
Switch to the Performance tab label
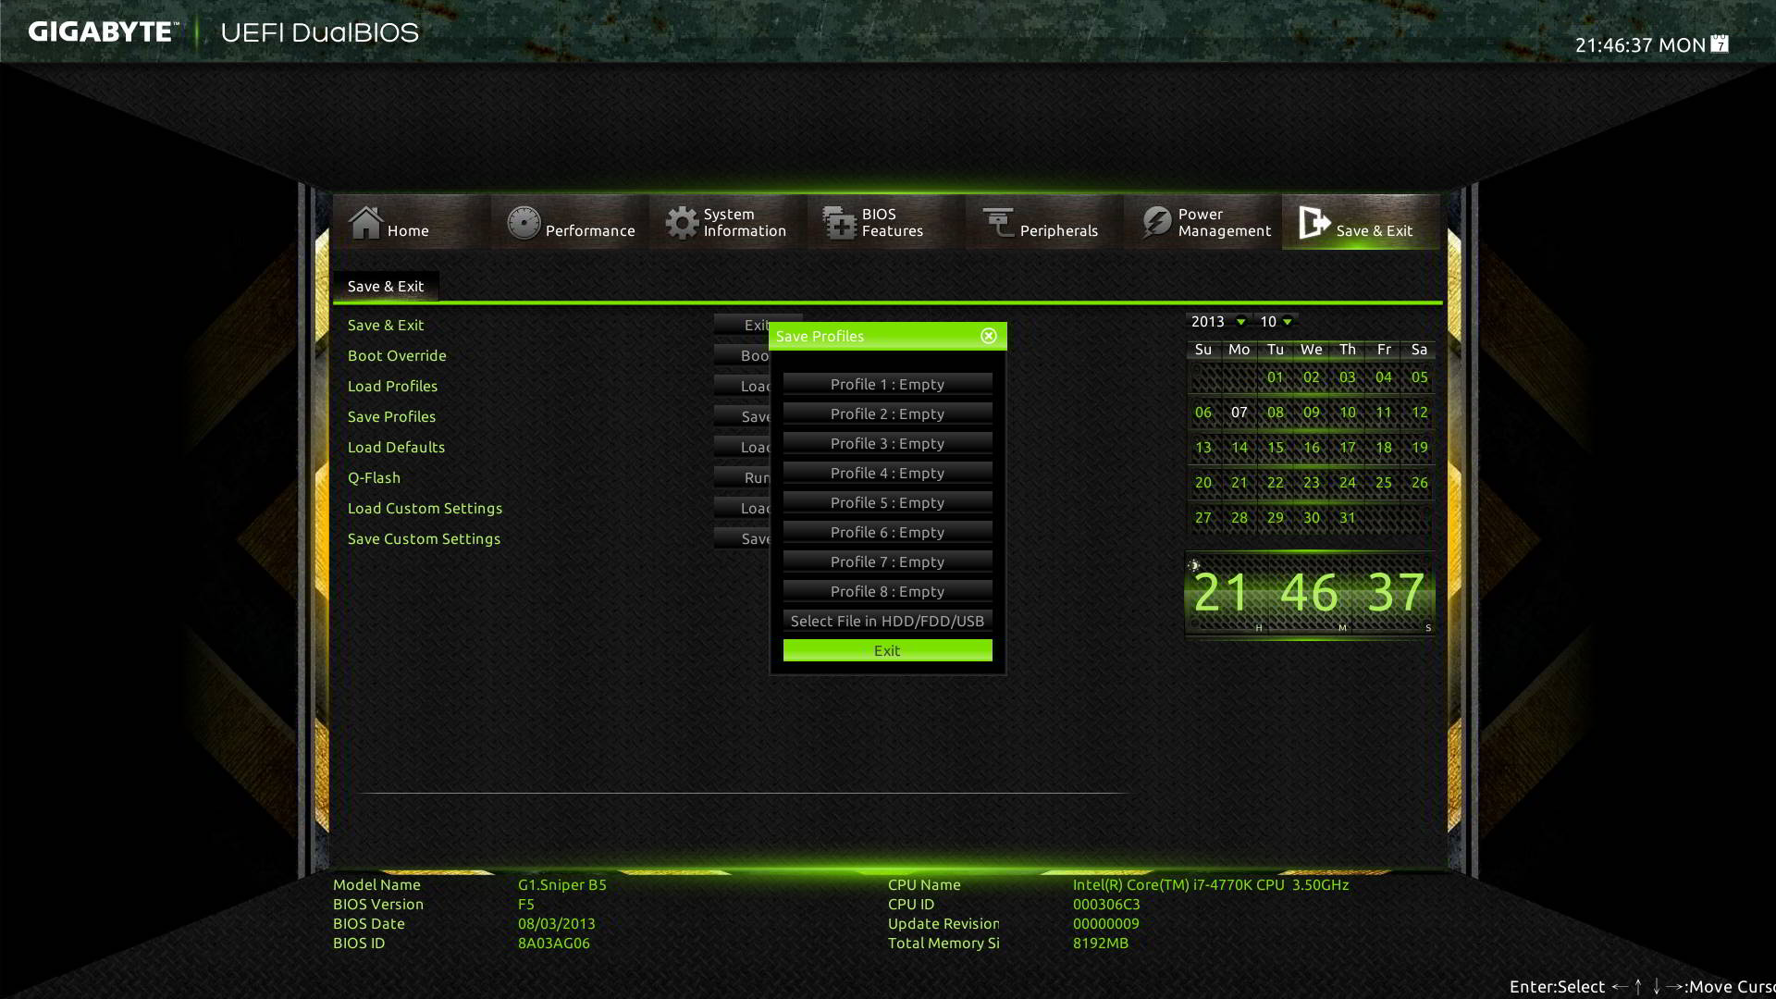[590, 230]
